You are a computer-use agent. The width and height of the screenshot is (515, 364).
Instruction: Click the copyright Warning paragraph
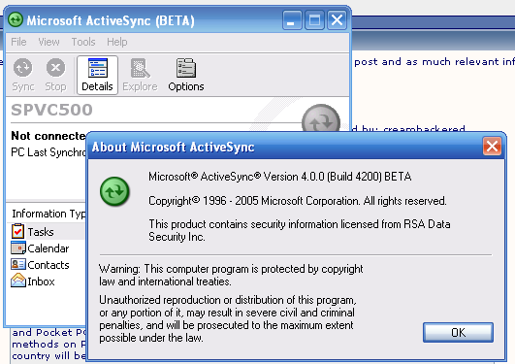tap(231, 275)
